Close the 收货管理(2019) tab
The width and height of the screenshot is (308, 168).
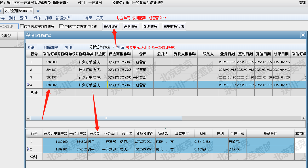coord(31,11)
